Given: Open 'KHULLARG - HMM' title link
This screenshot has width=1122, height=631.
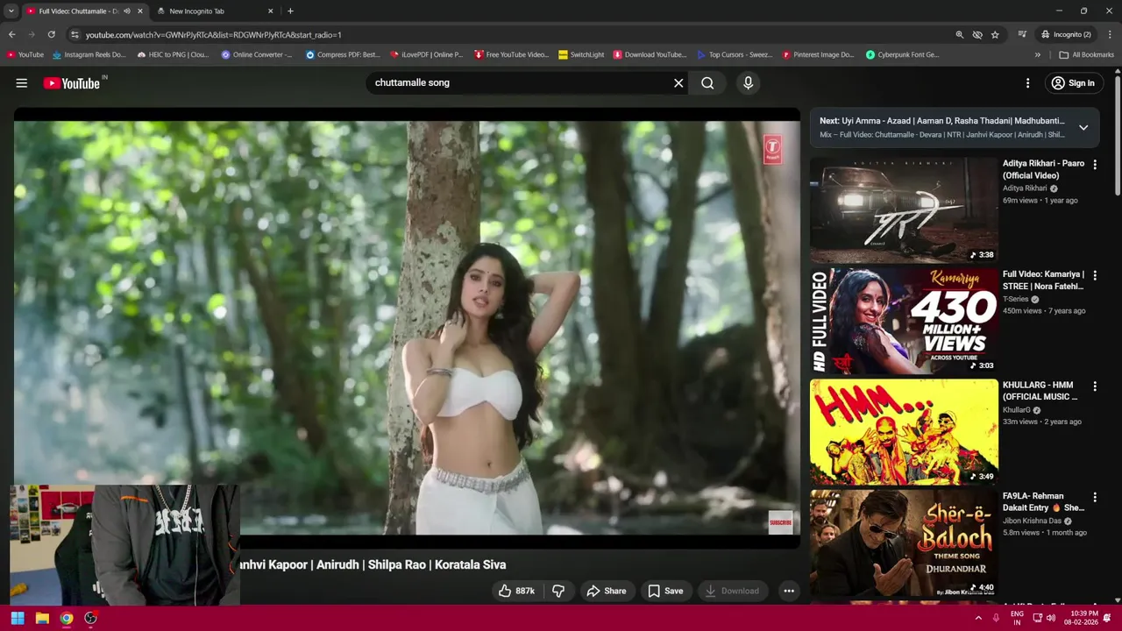Looking at the screenshot, I should click(x=1040, y=391).
